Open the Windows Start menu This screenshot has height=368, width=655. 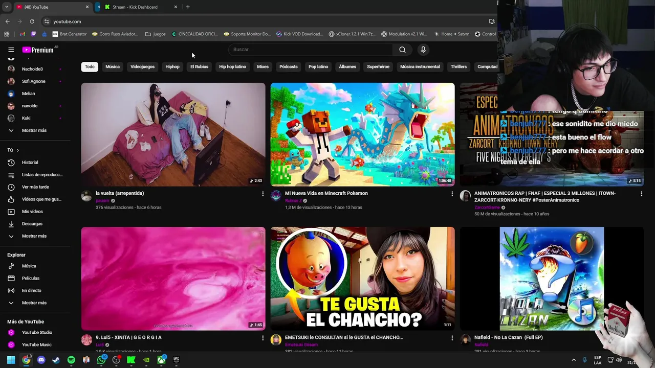tap(11, 360)
